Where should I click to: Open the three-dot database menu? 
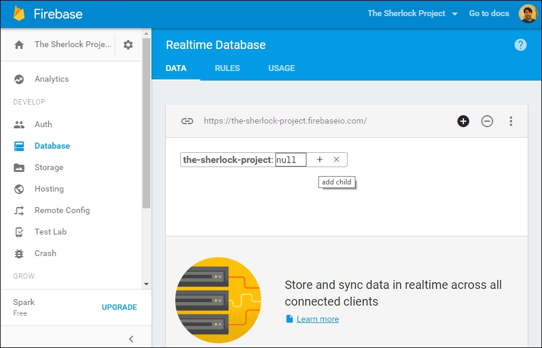[511, 121]
